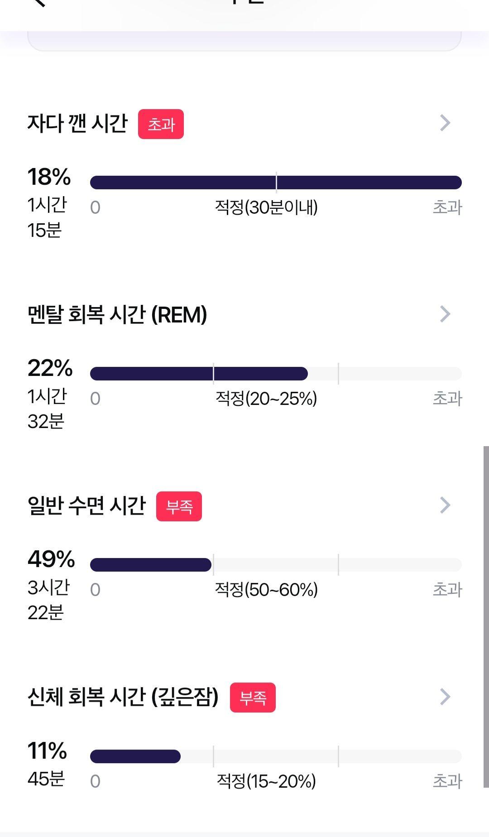Tap the 적정(15~20%) range label

pyautogui.click(x=266, y=781)
